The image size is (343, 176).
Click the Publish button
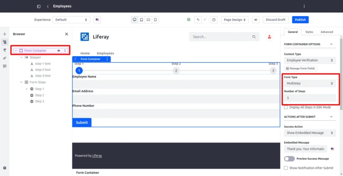(300, 20)
